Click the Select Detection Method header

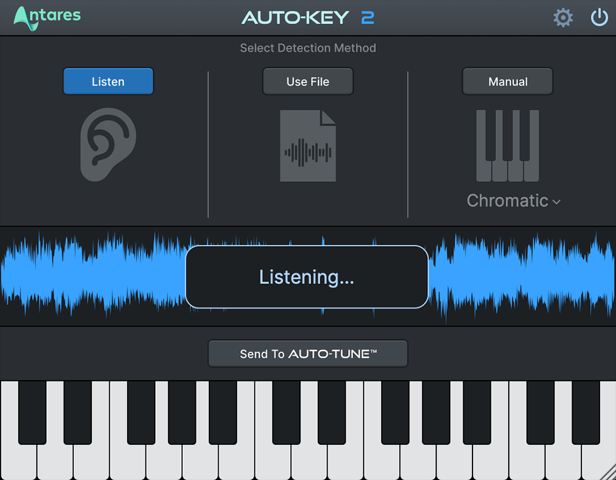point(308,48)
